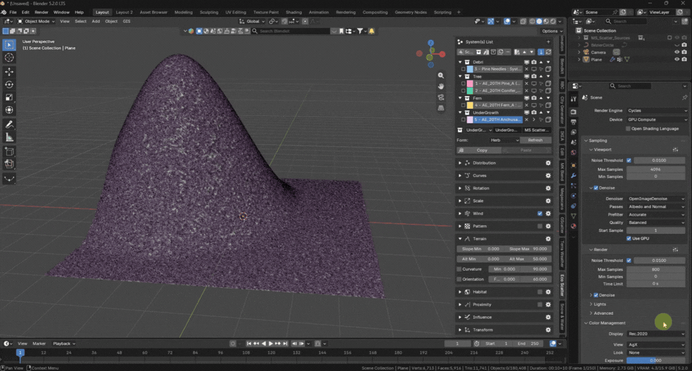
Task: Activate the Move tool
Action: point(9,72)
